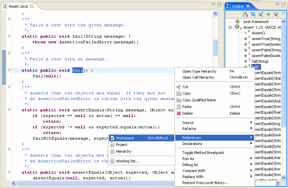
Task: Click the green class icon beside Assert
Action: coord(237,27)
